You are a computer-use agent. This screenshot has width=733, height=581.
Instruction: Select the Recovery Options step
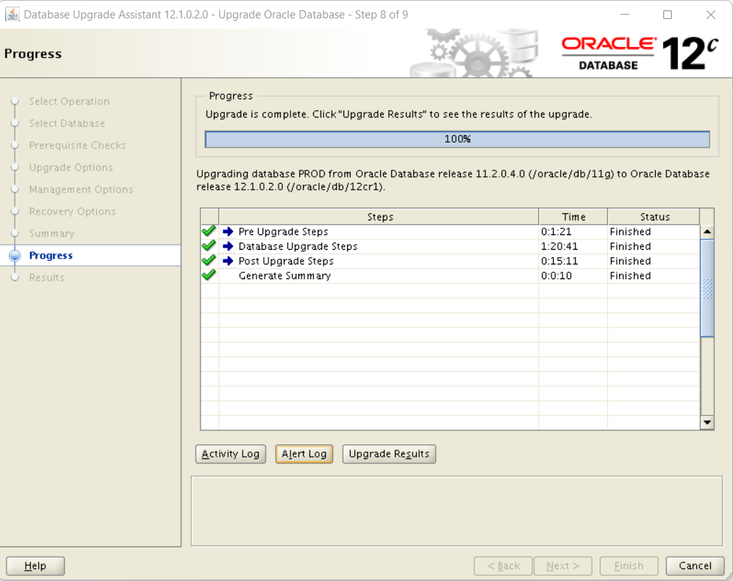tap(73, 211)
